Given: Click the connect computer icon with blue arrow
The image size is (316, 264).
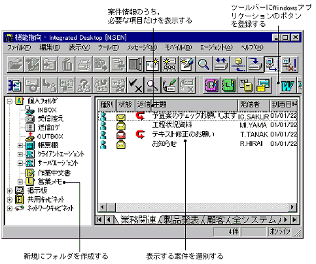Looking at the screenshot, I should tap(272, 65).
